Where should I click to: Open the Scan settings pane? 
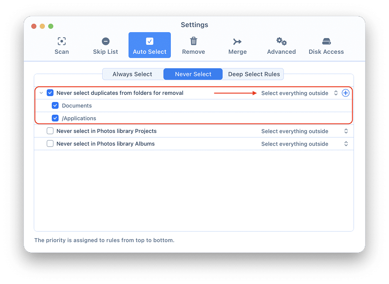(62, 45)
